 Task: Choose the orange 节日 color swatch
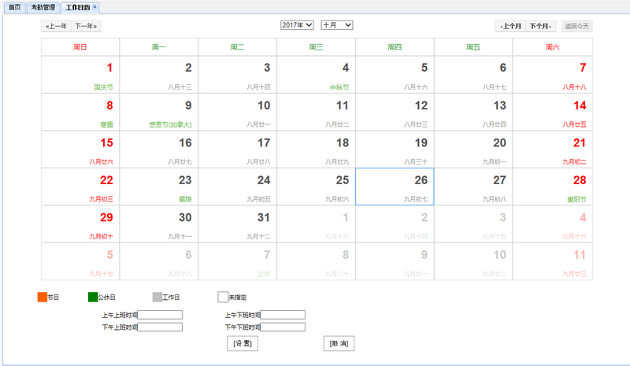pos(43,298)
